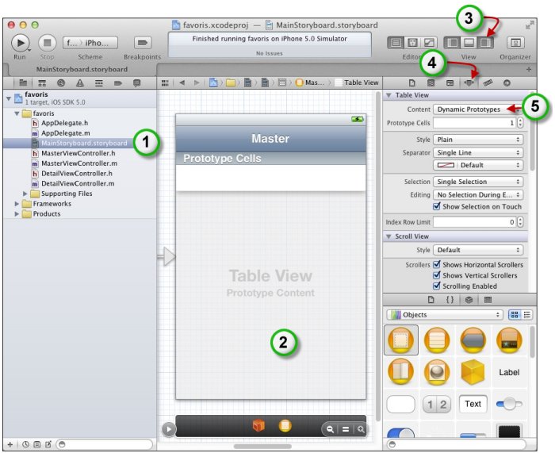555x453 pixels.
Task: Show the Identity inspector
Action: (x=450, y=83)
